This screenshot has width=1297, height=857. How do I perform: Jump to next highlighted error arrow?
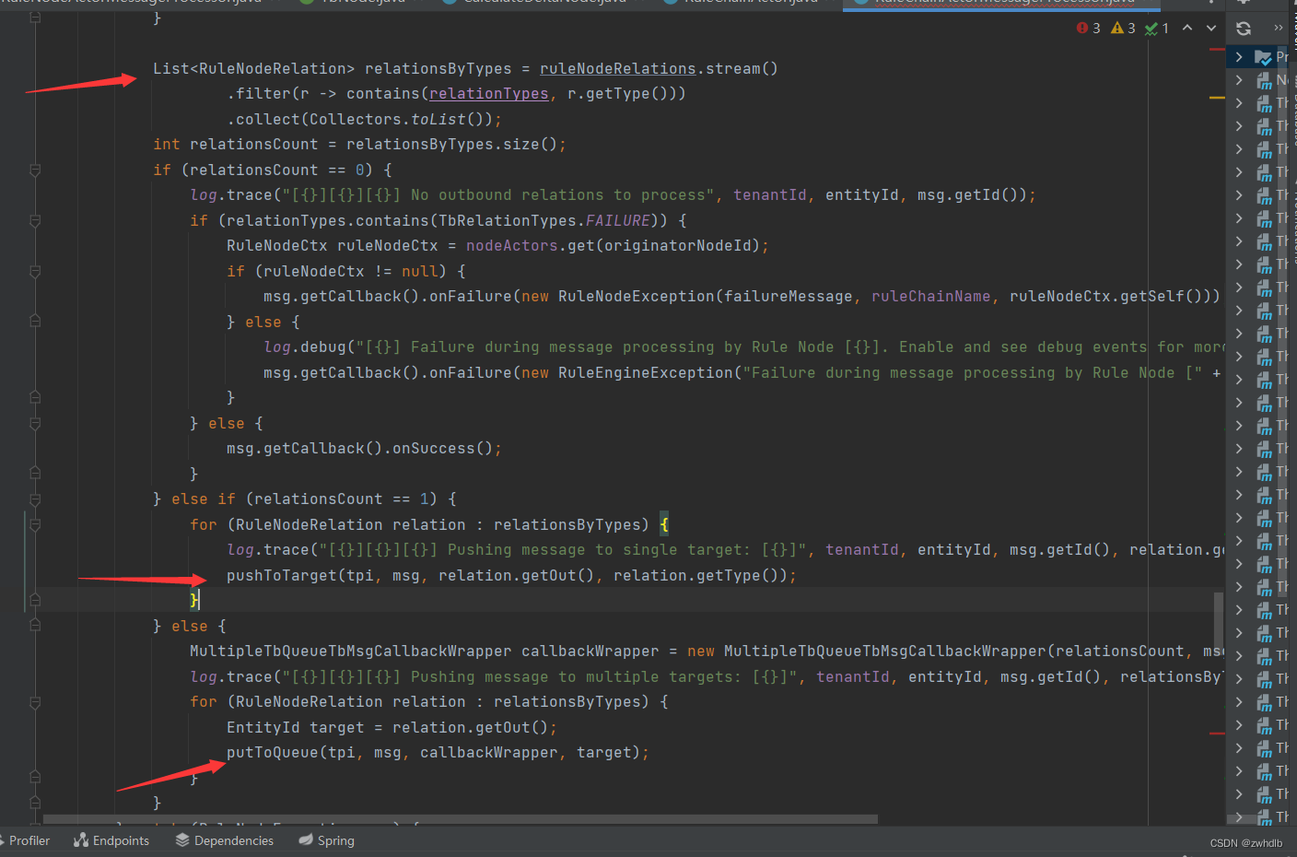[x=1211, y=28]
